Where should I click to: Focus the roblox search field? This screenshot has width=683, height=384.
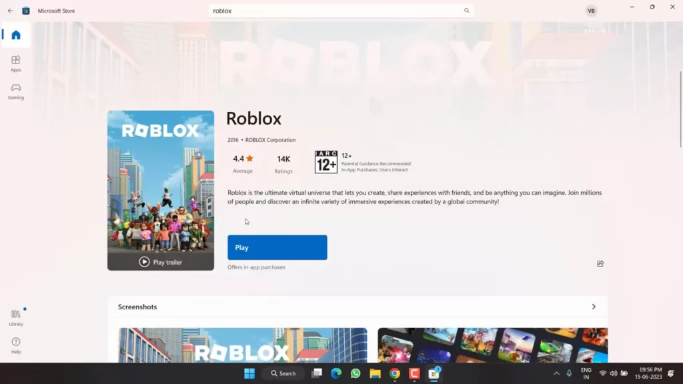coord(341,11)
